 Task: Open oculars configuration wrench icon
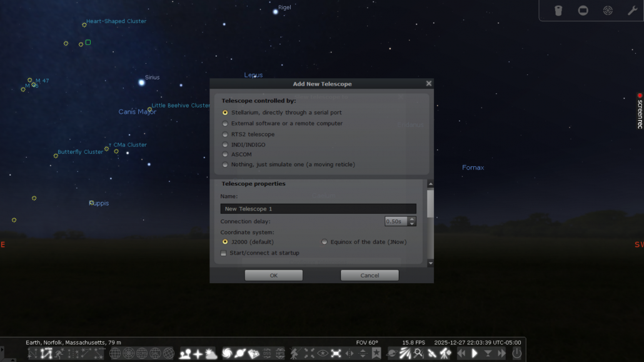click(632, 11)
